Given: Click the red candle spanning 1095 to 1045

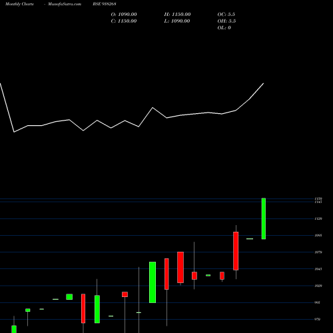Looking at the screenshot, I should (236, 251).
